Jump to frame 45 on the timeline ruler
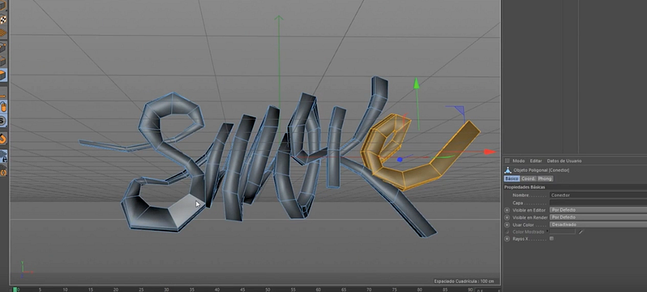 tap(243, 290)
